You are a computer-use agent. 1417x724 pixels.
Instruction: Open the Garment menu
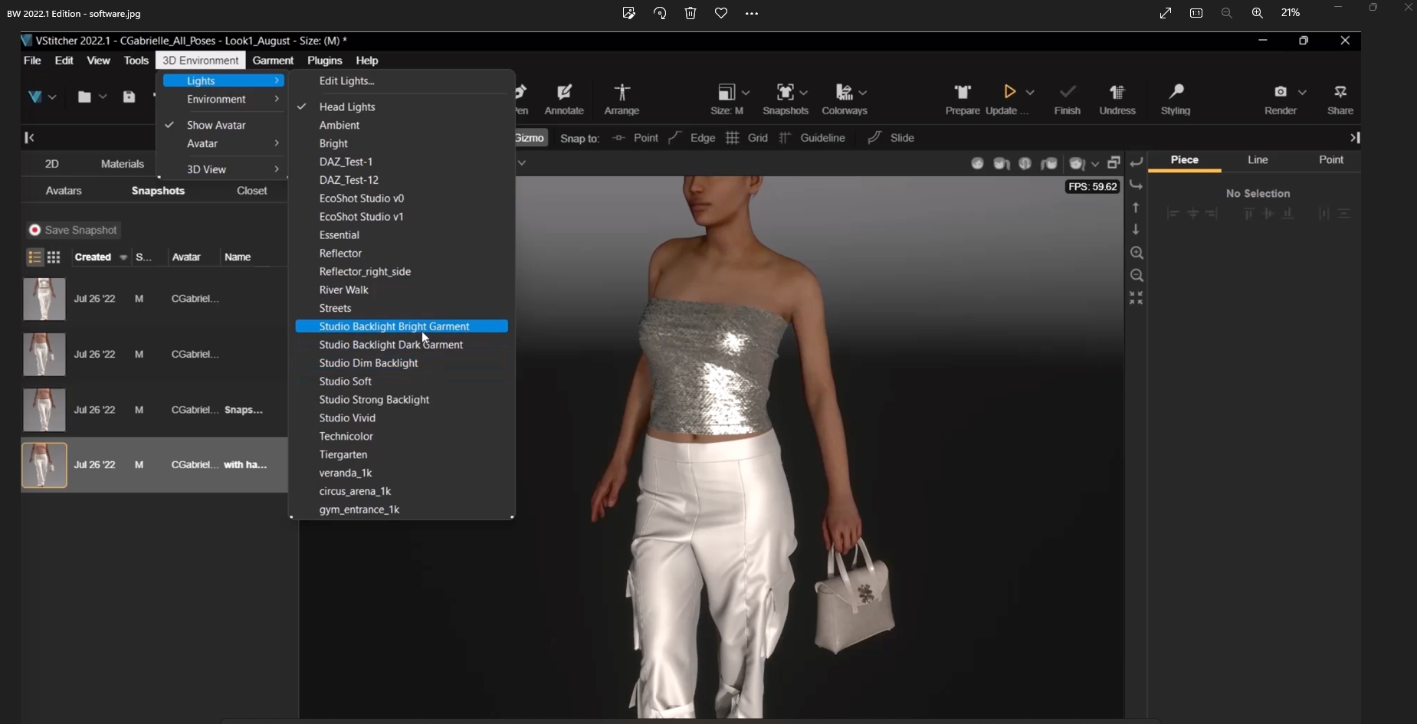tap(273, 61)
